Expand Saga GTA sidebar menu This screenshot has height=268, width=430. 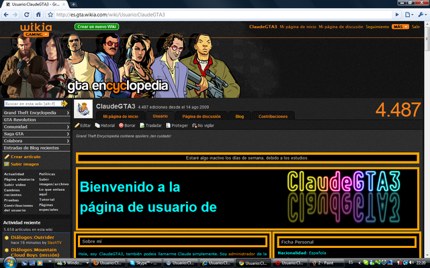[x=36, y=134]
